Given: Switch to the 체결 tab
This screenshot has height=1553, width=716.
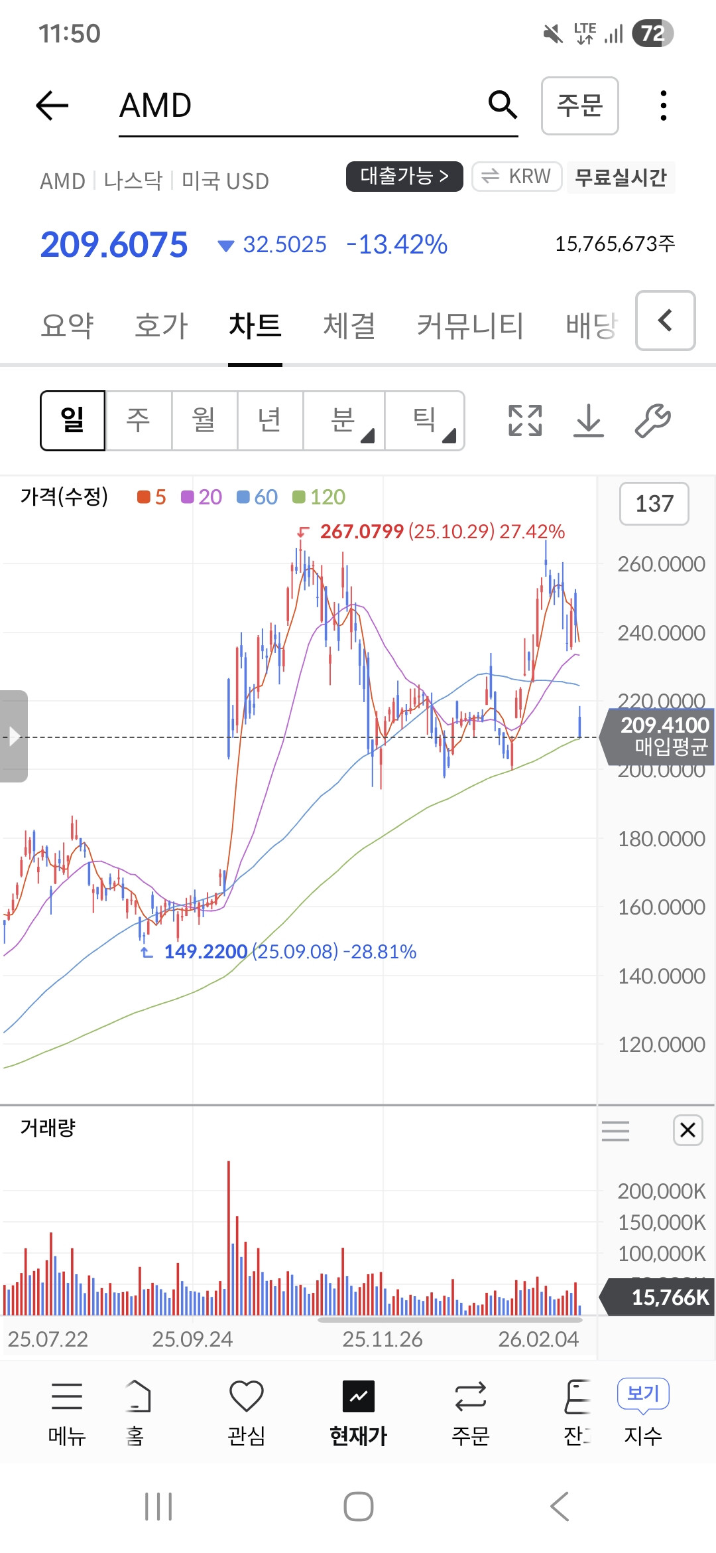Looking at the screenshot, I should [x=349, y=326].
